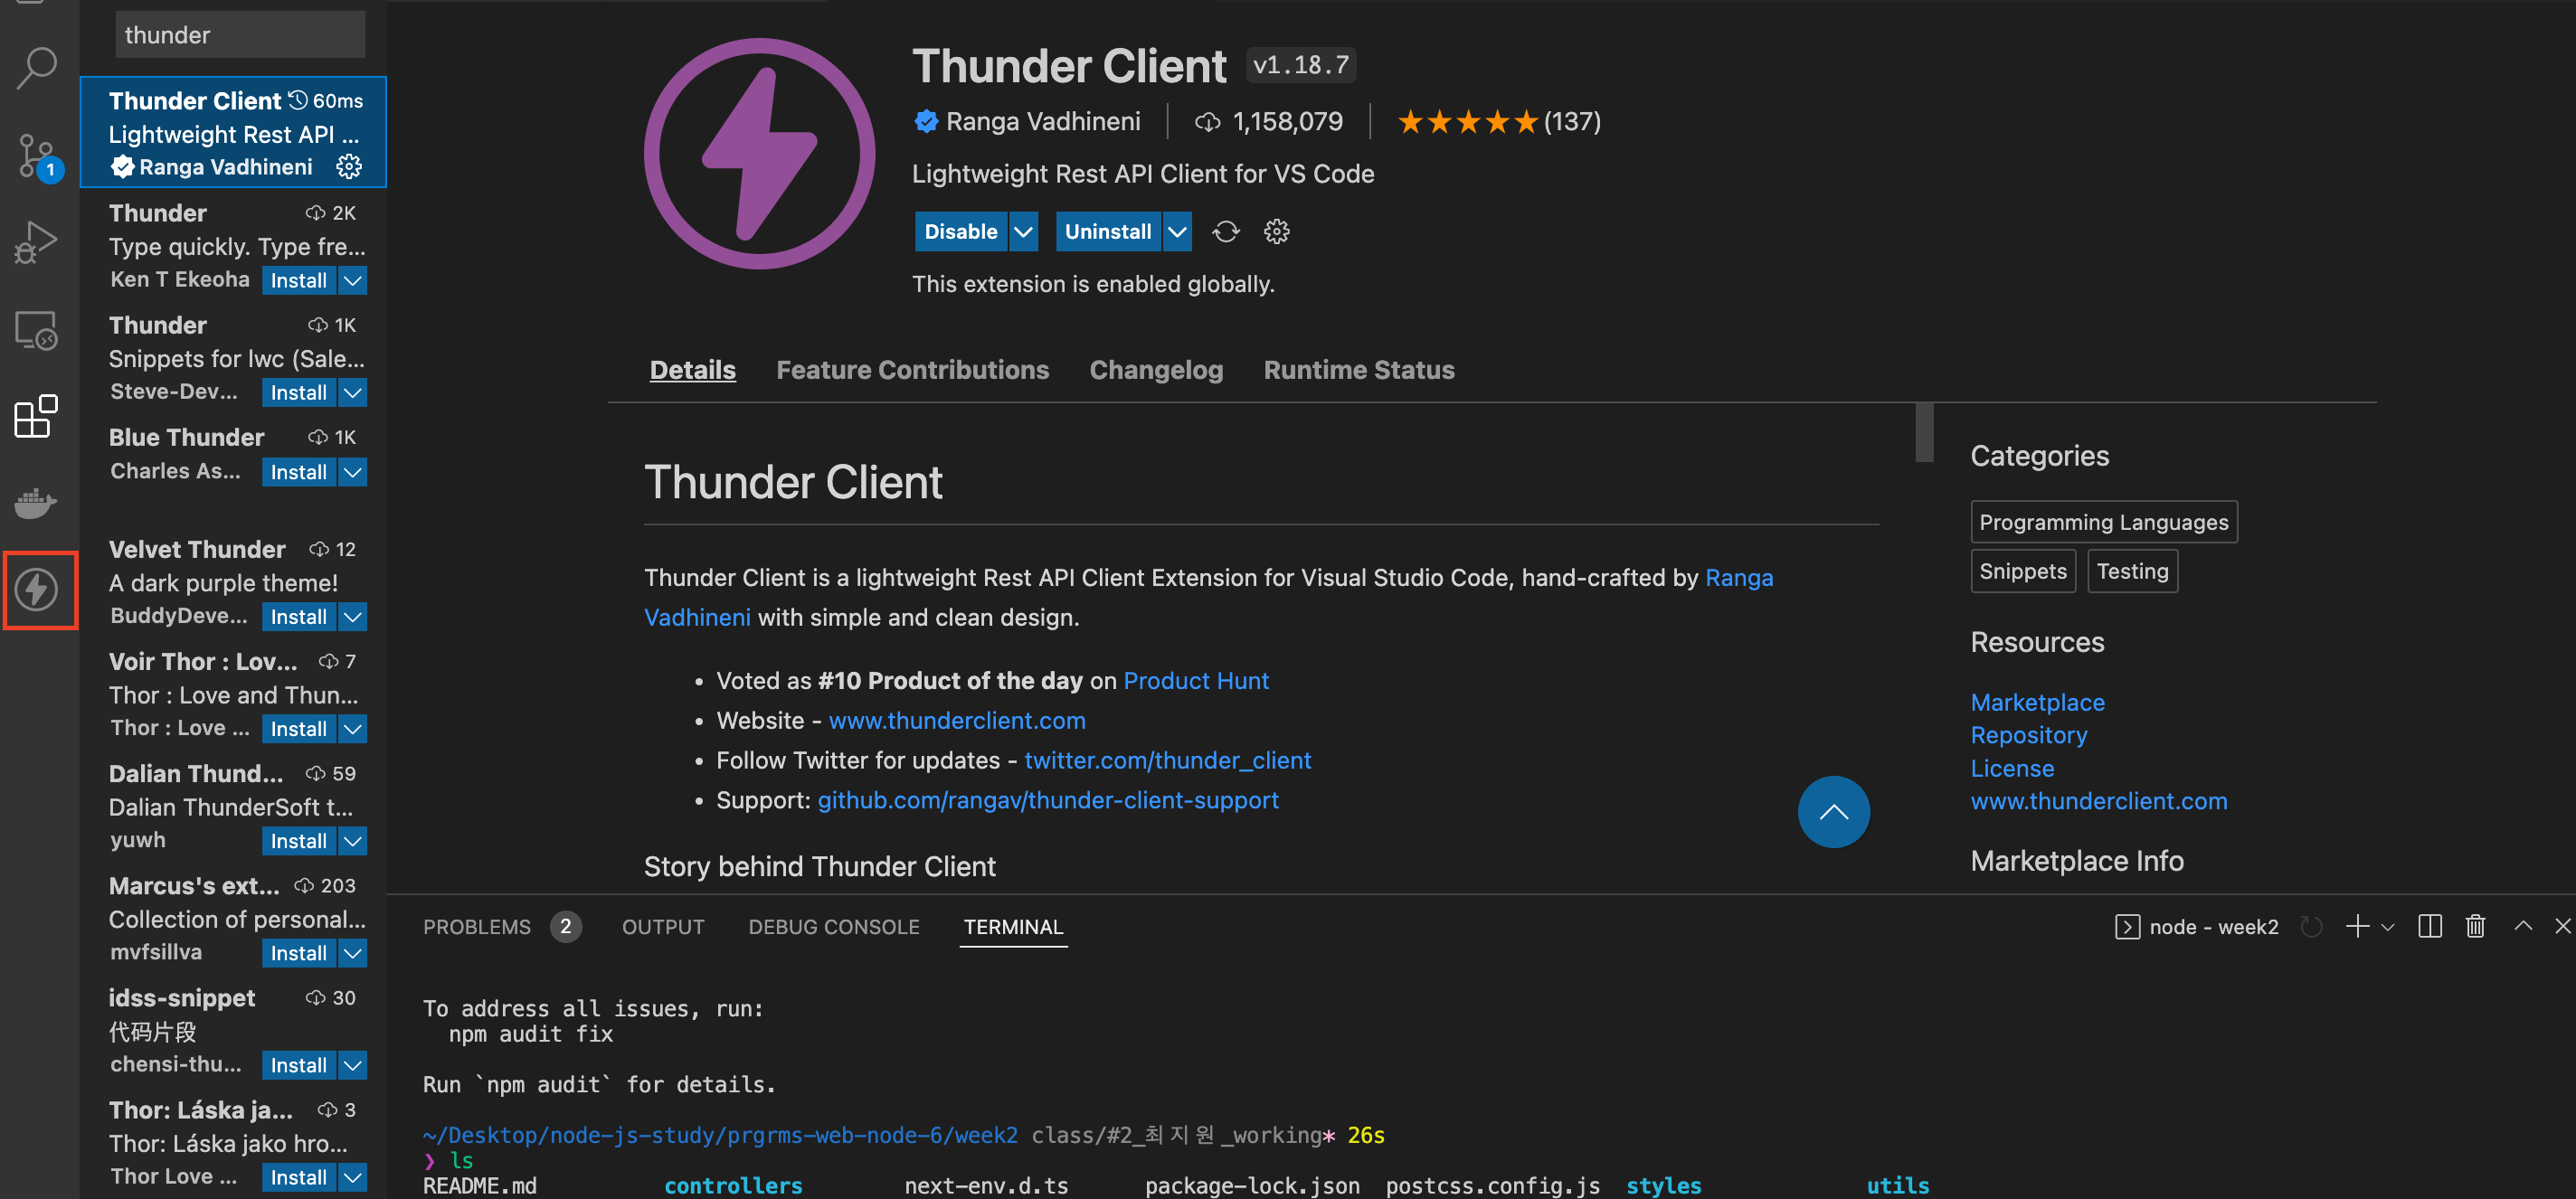Switch to Details tab
This screenshot has width=2576, height=1199.
click(692, 370)
